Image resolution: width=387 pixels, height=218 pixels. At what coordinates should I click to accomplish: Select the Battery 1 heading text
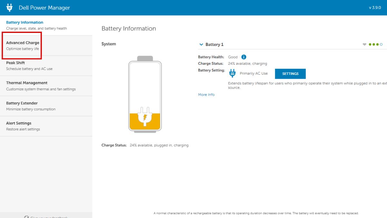214,45
